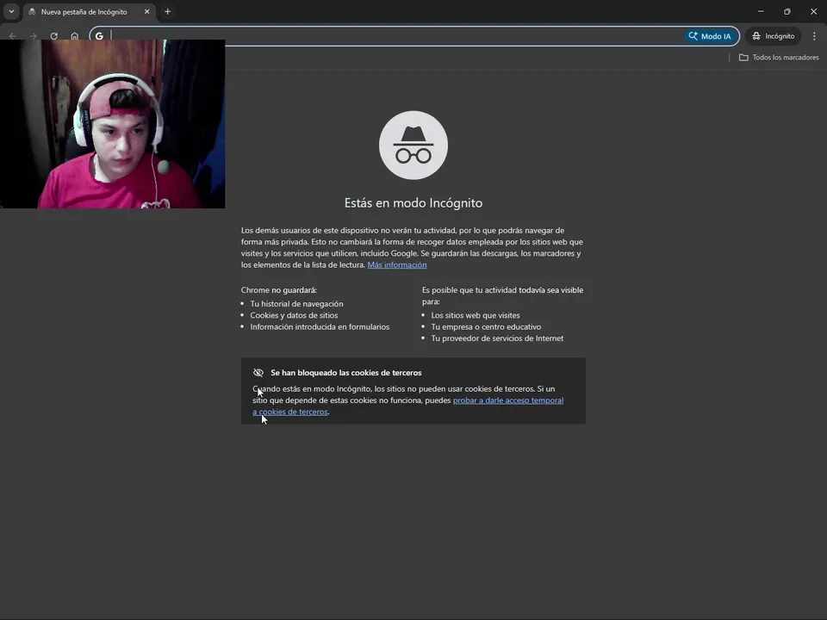Follow the Más información link
The height and width of the screenshot is (620, 827).
(x=397, y=264)
